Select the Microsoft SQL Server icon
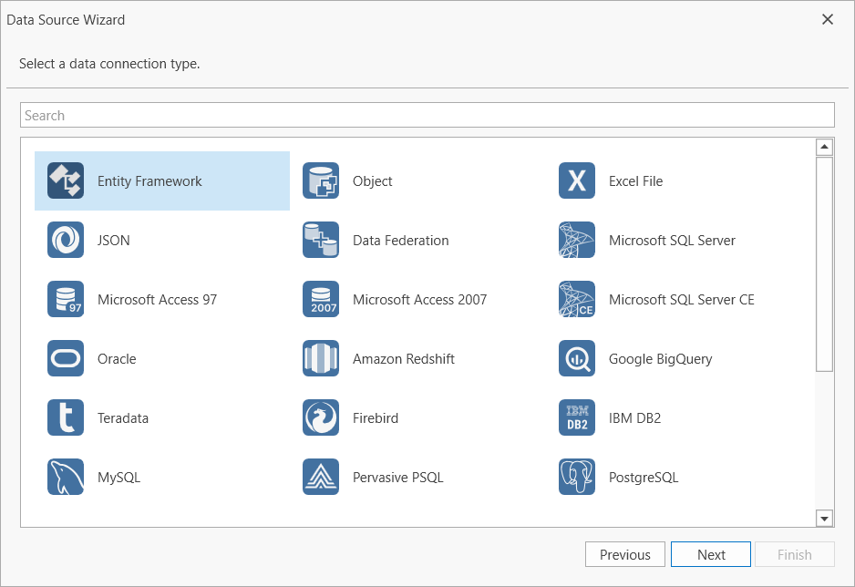The height and width of the screenshot is (587, 855). pos(576,240)
